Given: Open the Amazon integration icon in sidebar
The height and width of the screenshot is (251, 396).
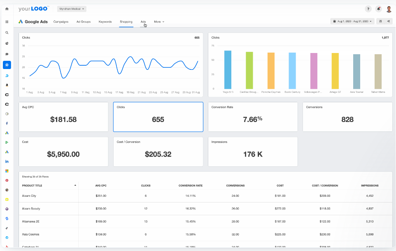Looking at the screenshot, I should (x=7, y=85).
